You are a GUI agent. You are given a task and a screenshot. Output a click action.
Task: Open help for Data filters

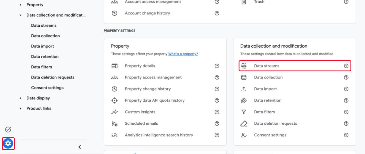point(346,112)
